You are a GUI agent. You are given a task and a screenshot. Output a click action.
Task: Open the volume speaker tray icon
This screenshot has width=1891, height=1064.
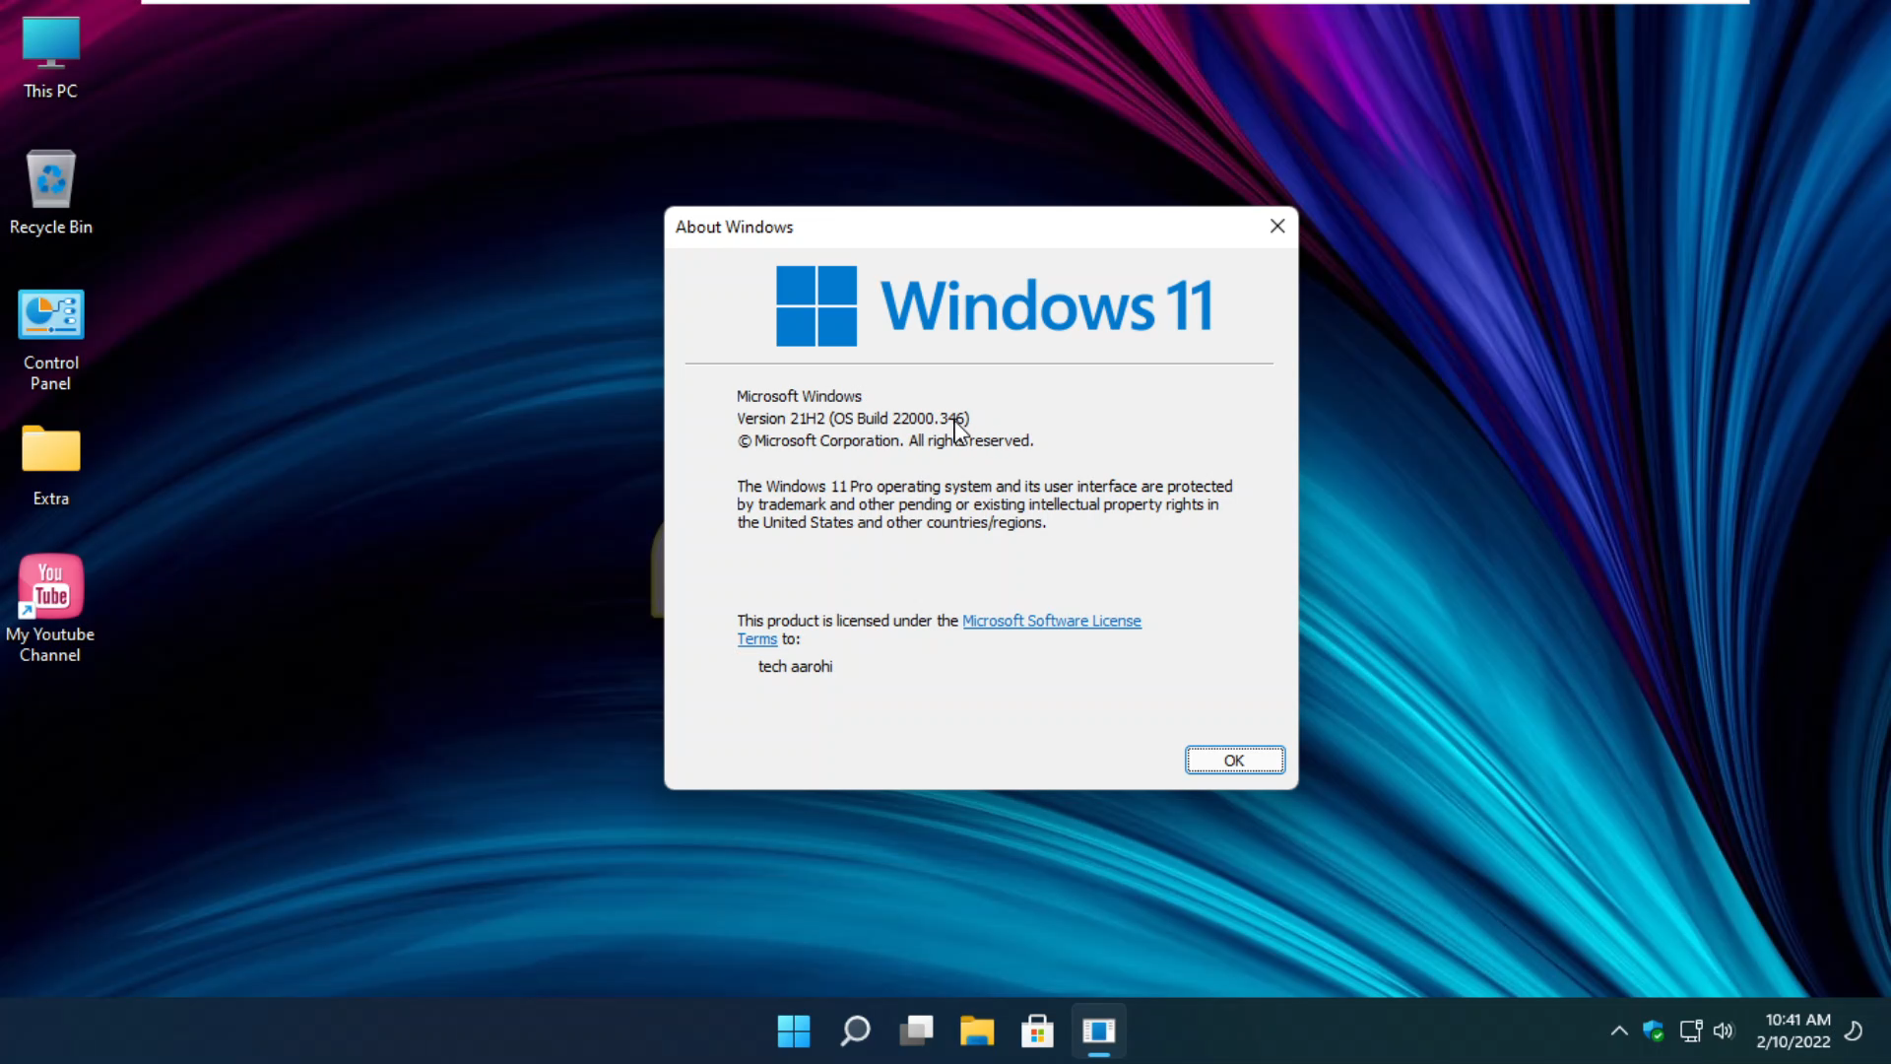click(1723, 1031)
